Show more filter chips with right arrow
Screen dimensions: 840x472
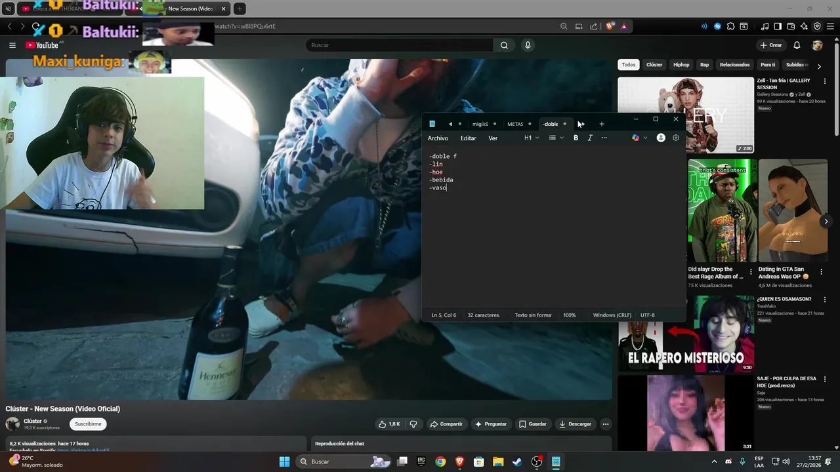pyautogui.click(x=819, y=66)
